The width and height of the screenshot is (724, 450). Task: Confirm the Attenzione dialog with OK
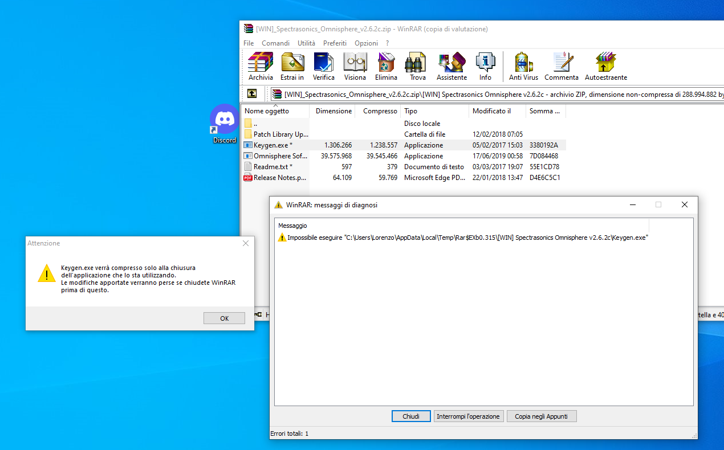coord(224,318)
